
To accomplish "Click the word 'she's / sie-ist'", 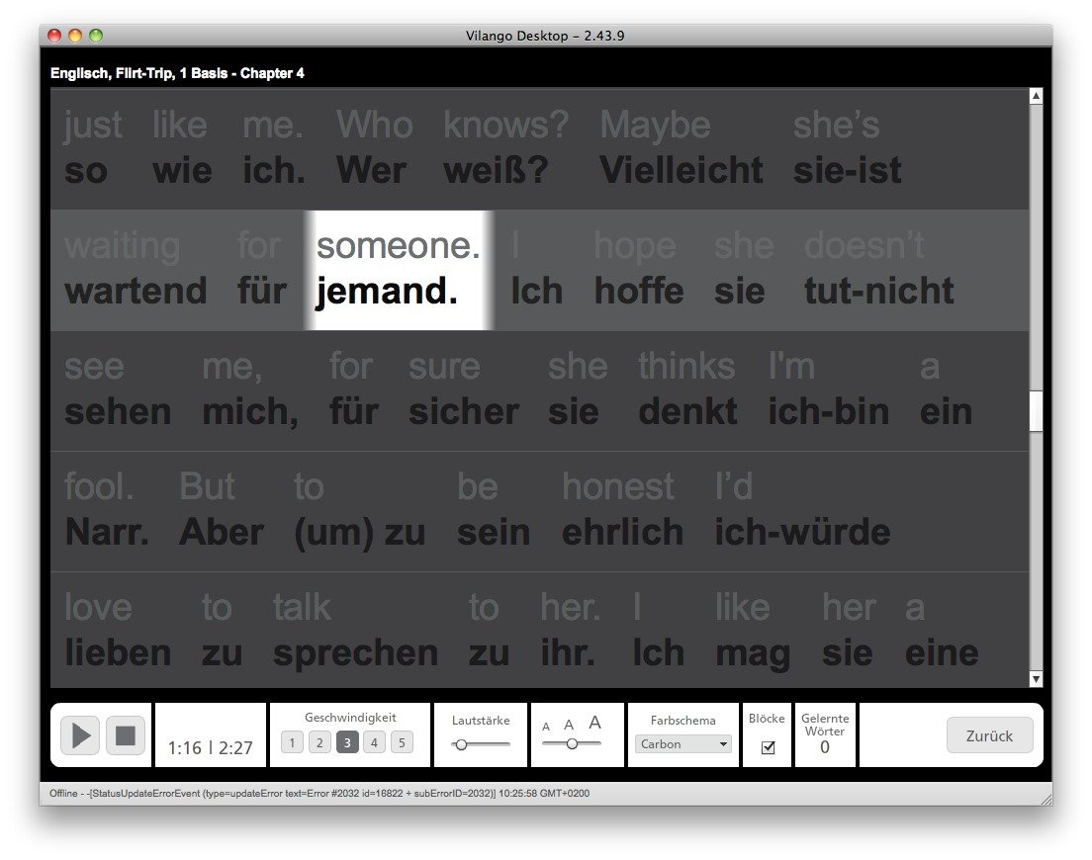I will (x=848, y=148).
